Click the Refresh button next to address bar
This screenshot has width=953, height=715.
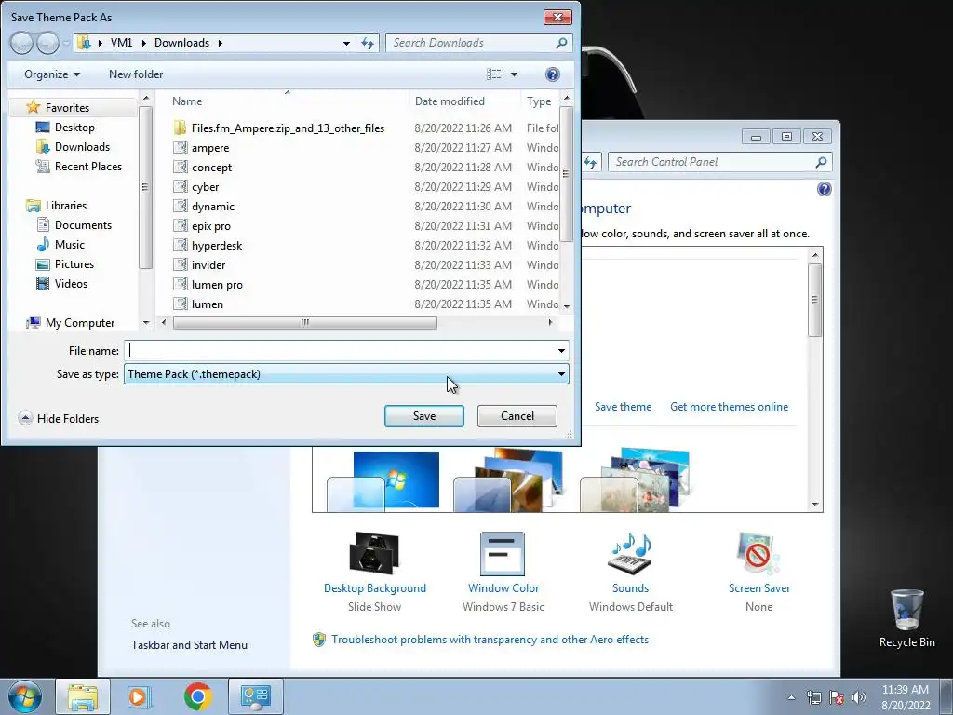tap(368, 43)
